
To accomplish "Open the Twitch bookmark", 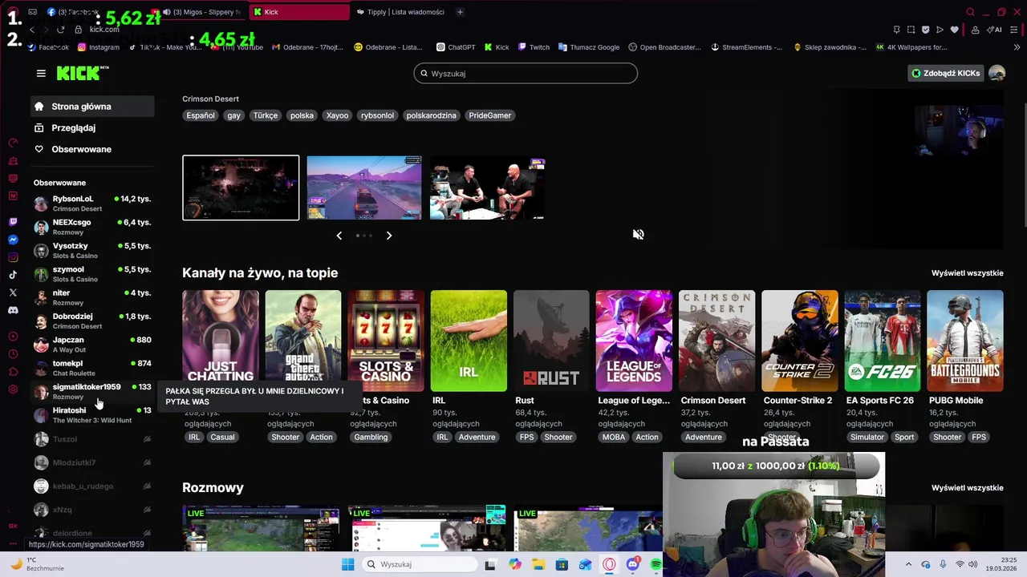I will point(534,47).
